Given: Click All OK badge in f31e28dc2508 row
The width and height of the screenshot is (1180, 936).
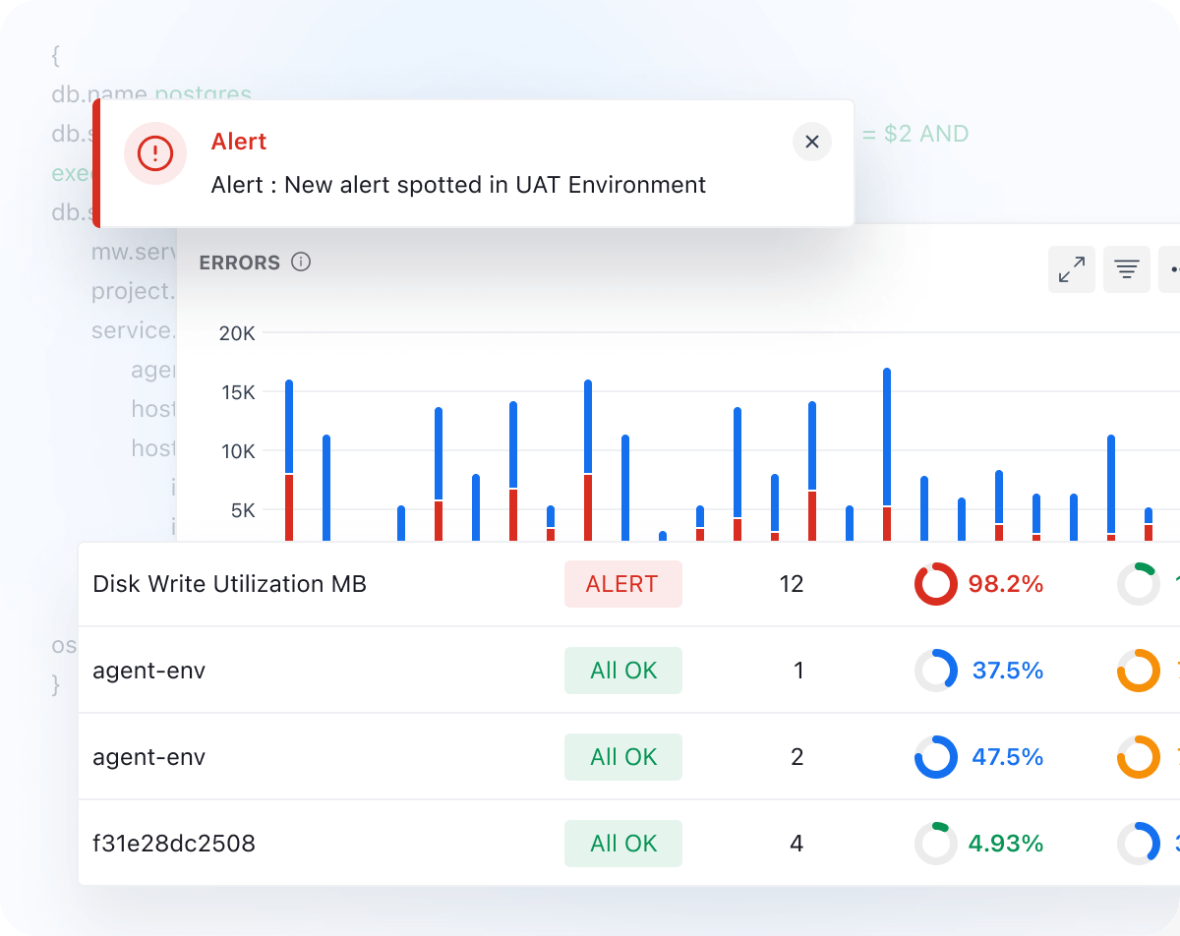Looking at the screenshot, I should click(x=623, y=844).
